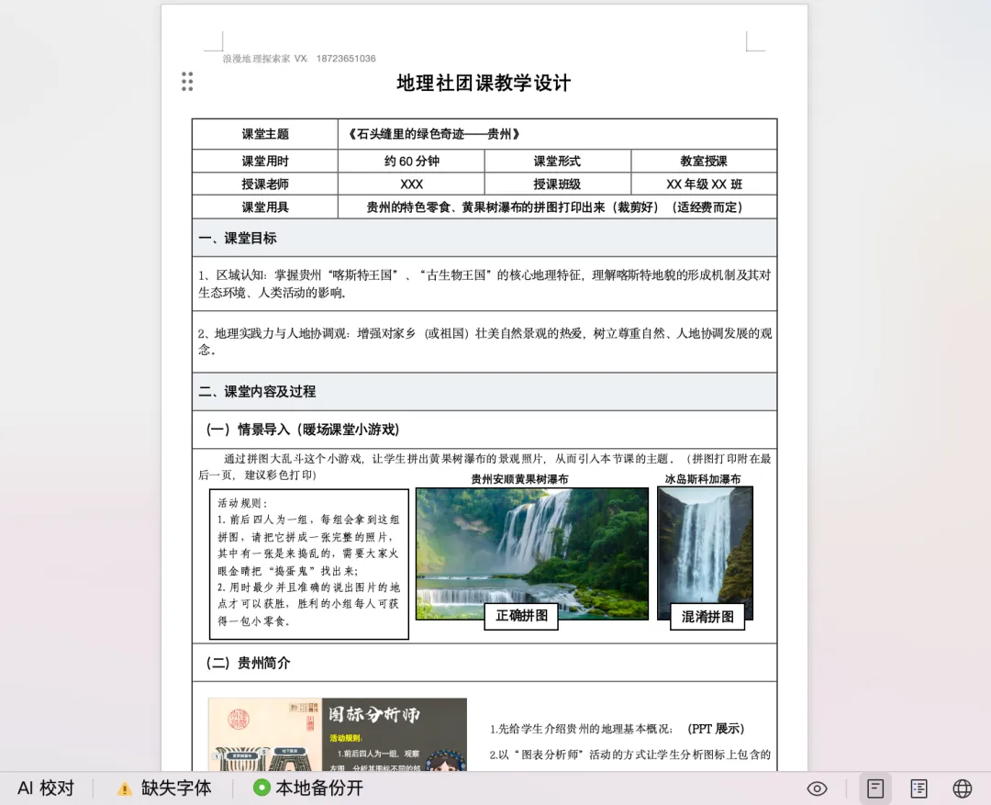The height and width of the screenshot is (805, 991).
Task: Select the 黄果树瀑布 waterfall photo
Action: pyautogui.click(x=532, y=553)
